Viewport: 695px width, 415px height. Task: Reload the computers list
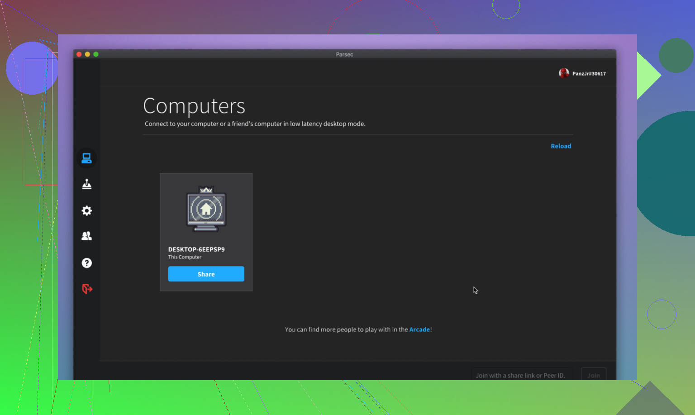[561, 146]
